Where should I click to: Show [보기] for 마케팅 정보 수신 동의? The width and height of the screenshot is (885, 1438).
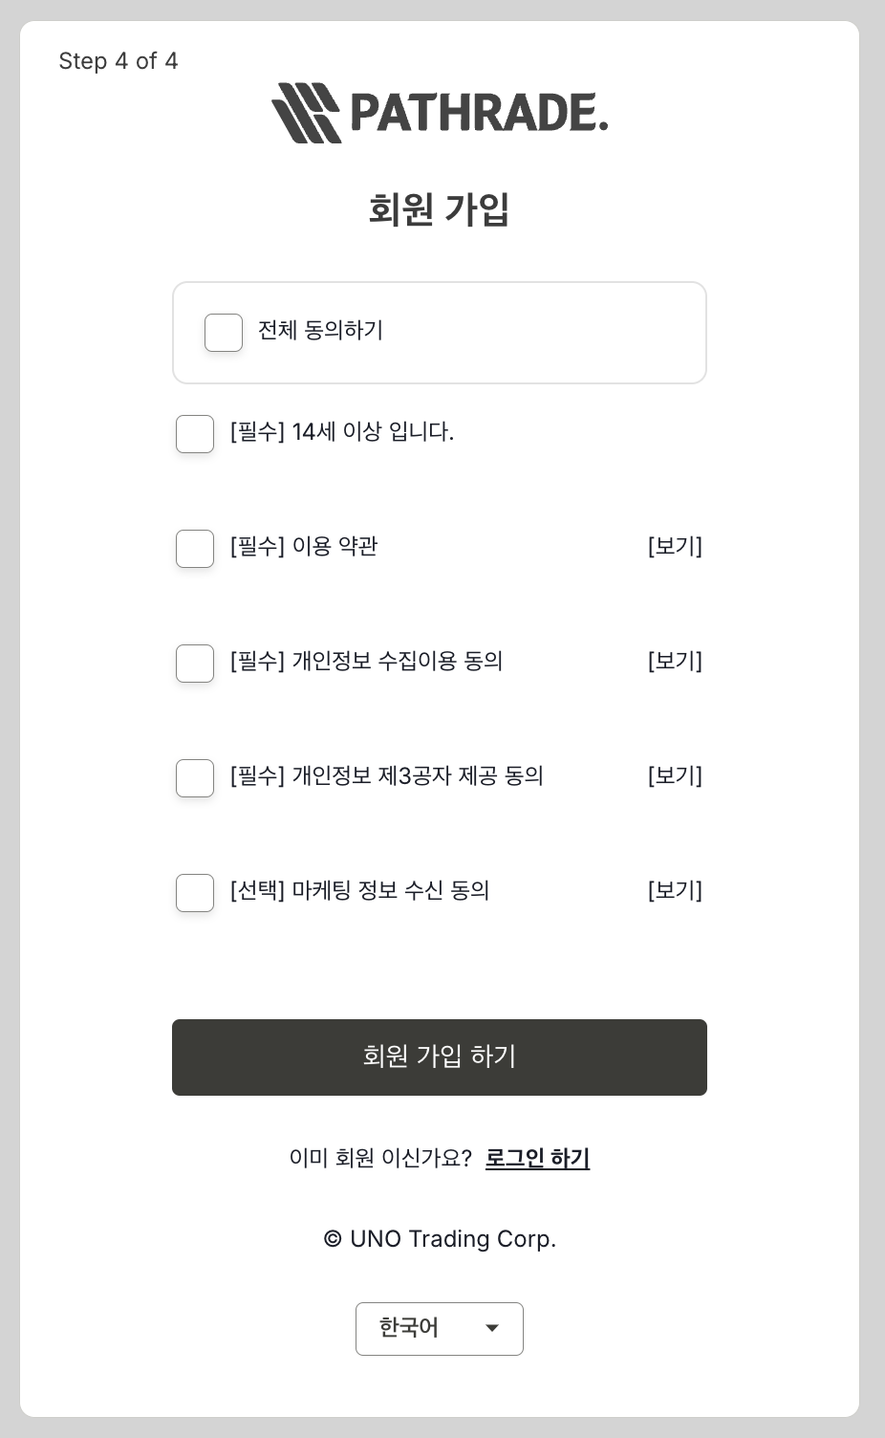[675, 891]
